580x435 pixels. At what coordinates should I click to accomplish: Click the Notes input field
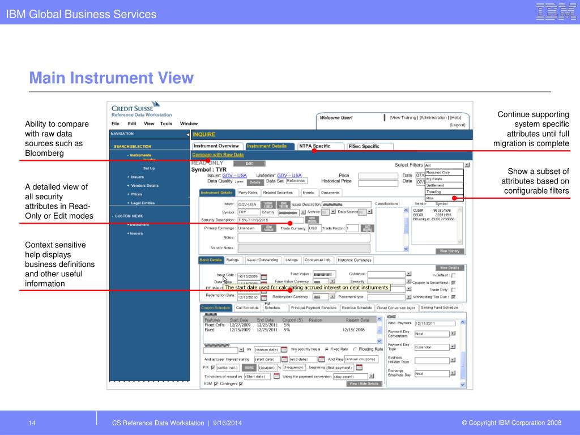[x=304, y=237]
